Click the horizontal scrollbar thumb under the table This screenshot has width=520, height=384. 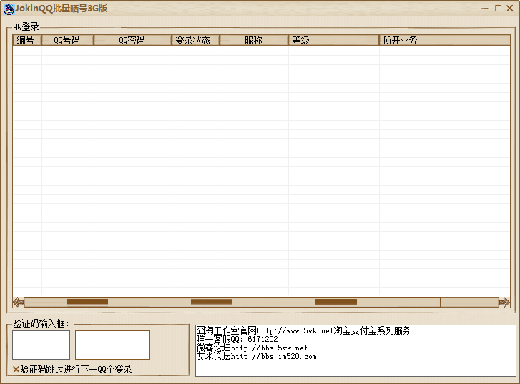click(232, 302)
